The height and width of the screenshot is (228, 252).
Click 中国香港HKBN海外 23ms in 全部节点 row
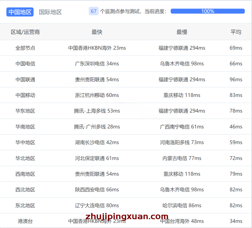pos(97,48)
